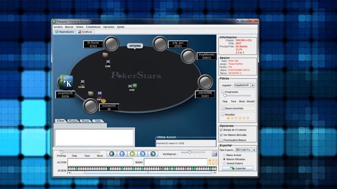Open the Archivo menu
337x189 pixels.
58,27
